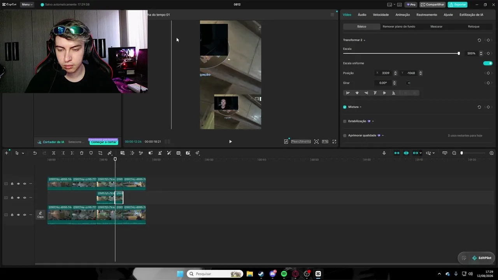Toggle linkage button in timeline toolbar
The height and width of the screenshot is (280, 498).
tap(416, 153)
